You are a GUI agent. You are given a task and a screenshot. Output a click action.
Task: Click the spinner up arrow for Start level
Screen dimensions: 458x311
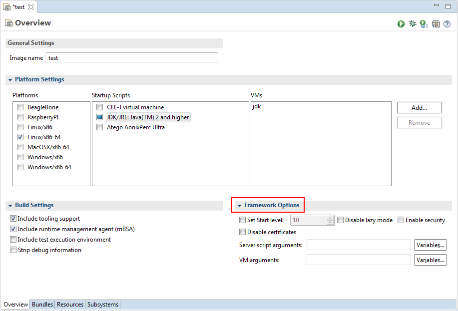(330, 218)
